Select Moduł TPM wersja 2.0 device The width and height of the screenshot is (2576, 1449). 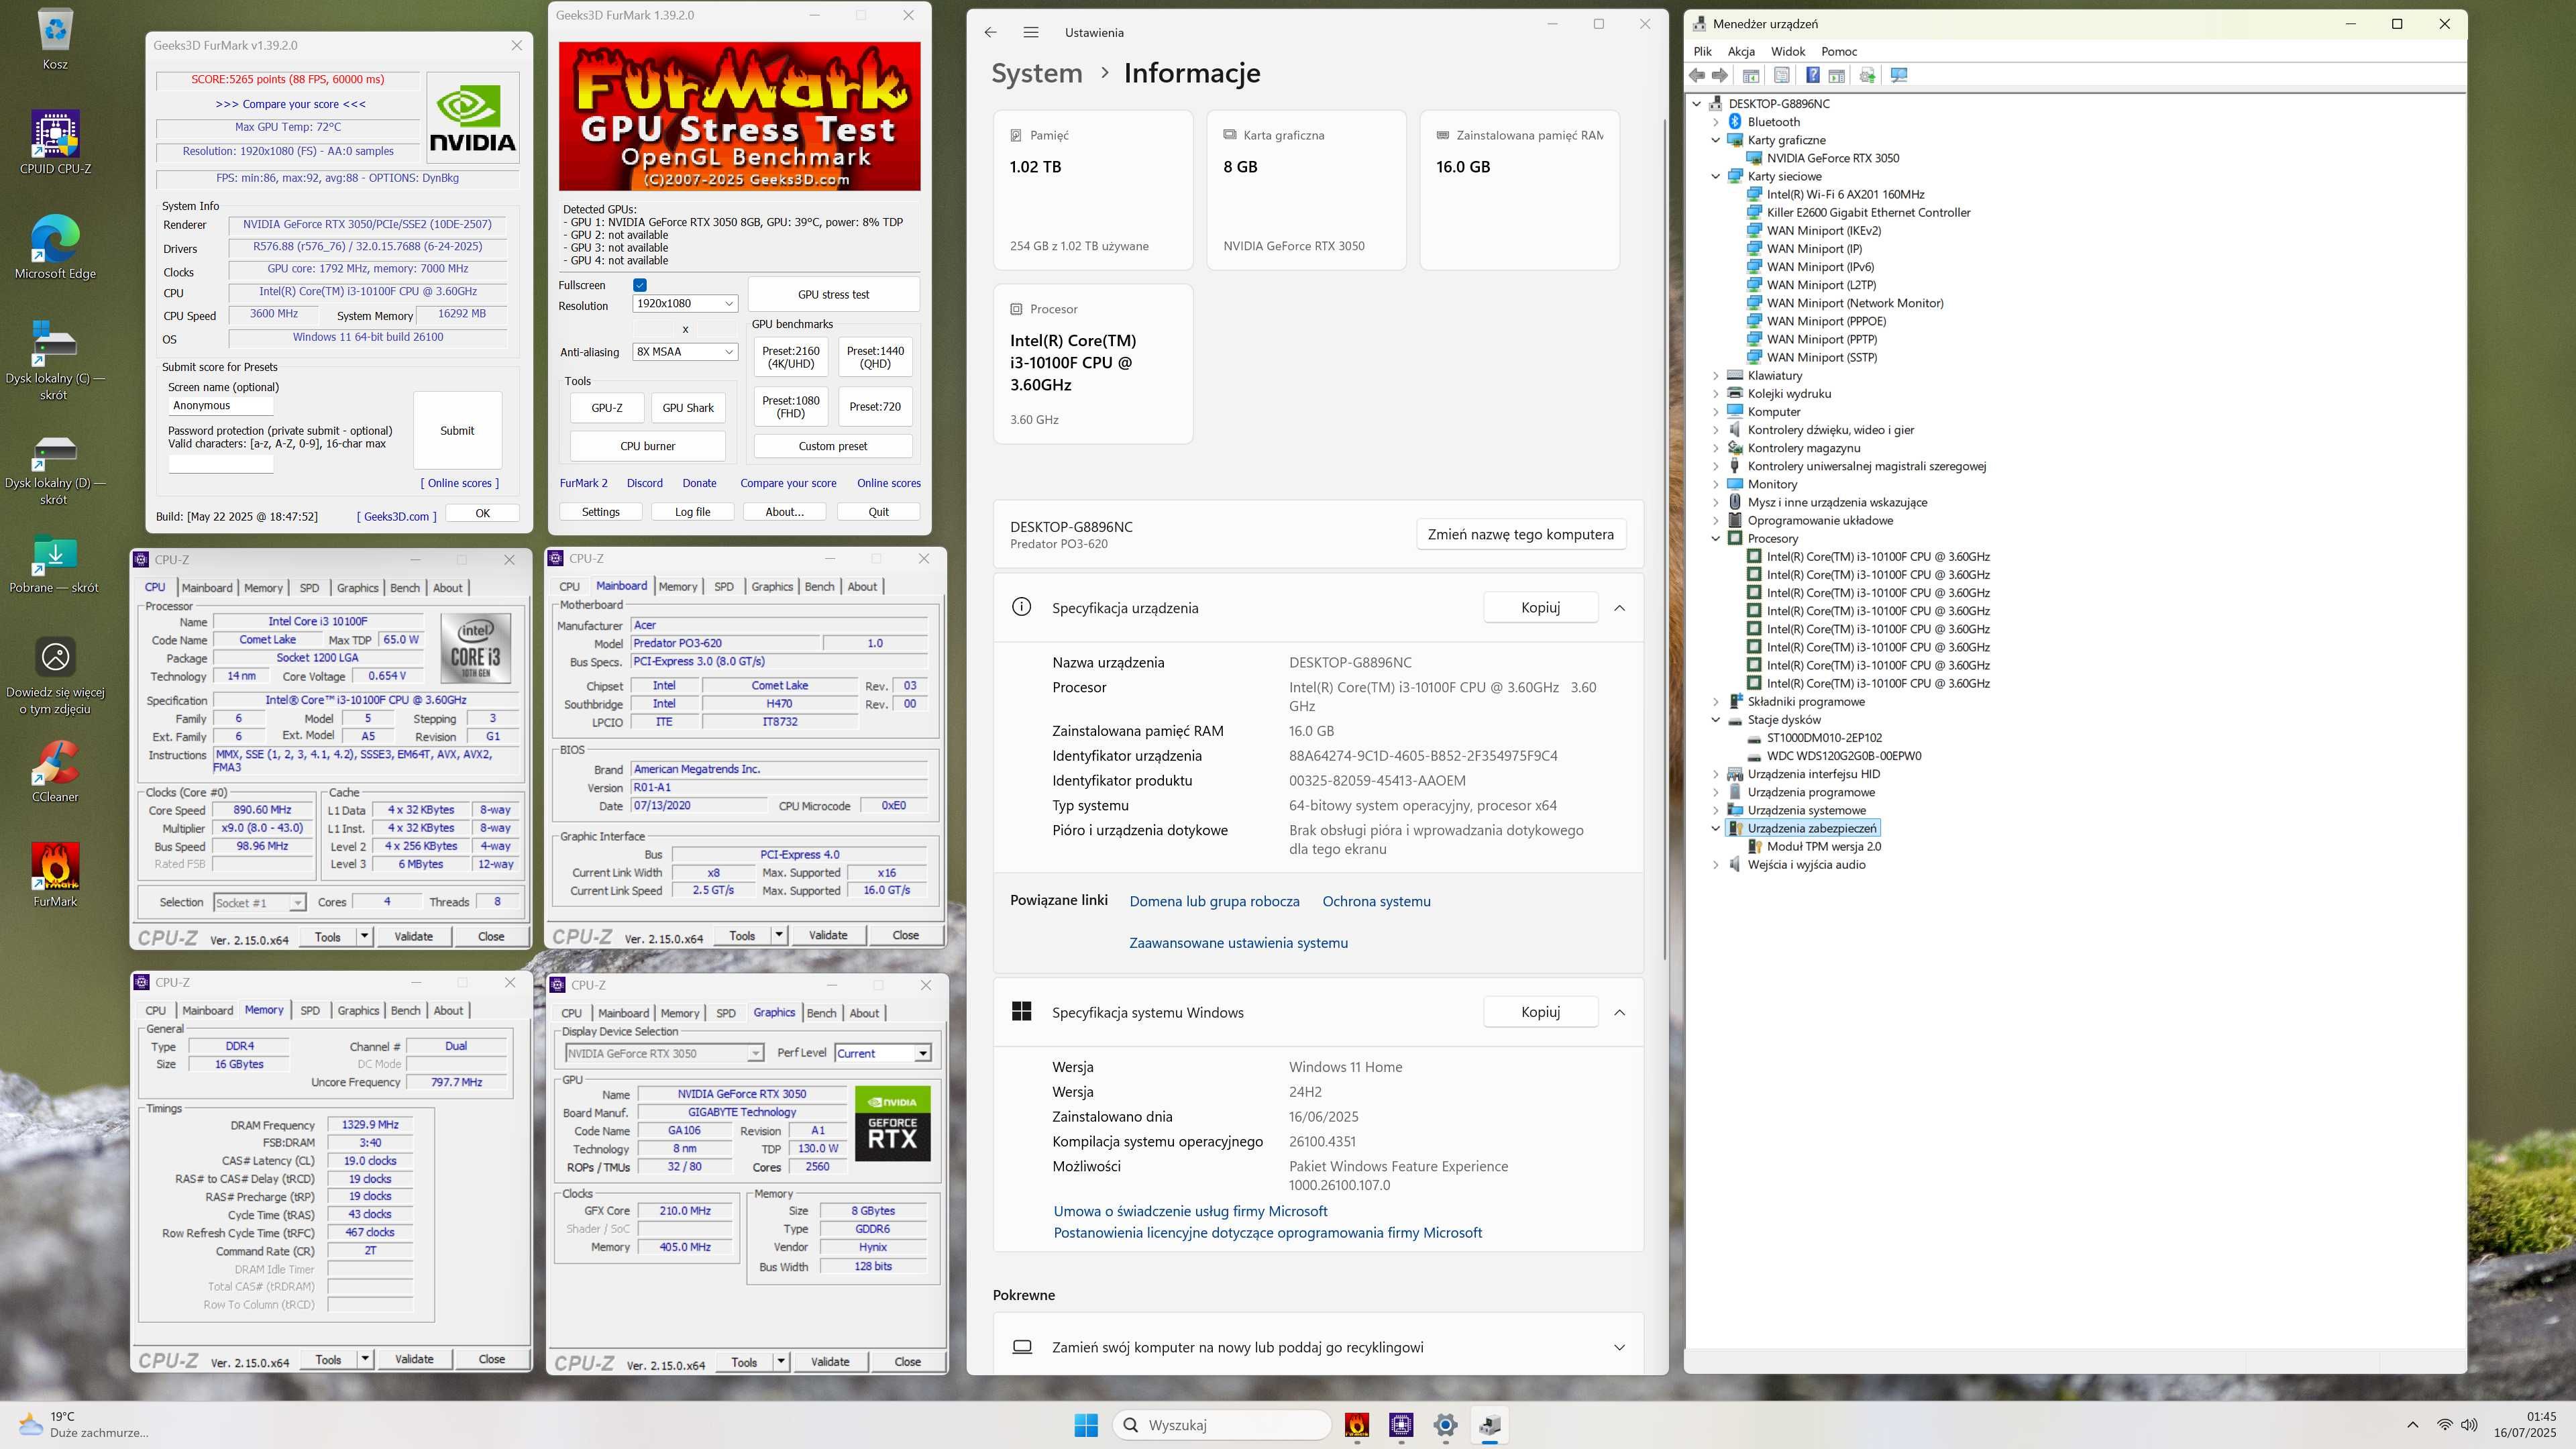(x=1823, y=846)
